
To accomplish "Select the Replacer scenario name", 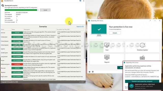I will point(3,72).
